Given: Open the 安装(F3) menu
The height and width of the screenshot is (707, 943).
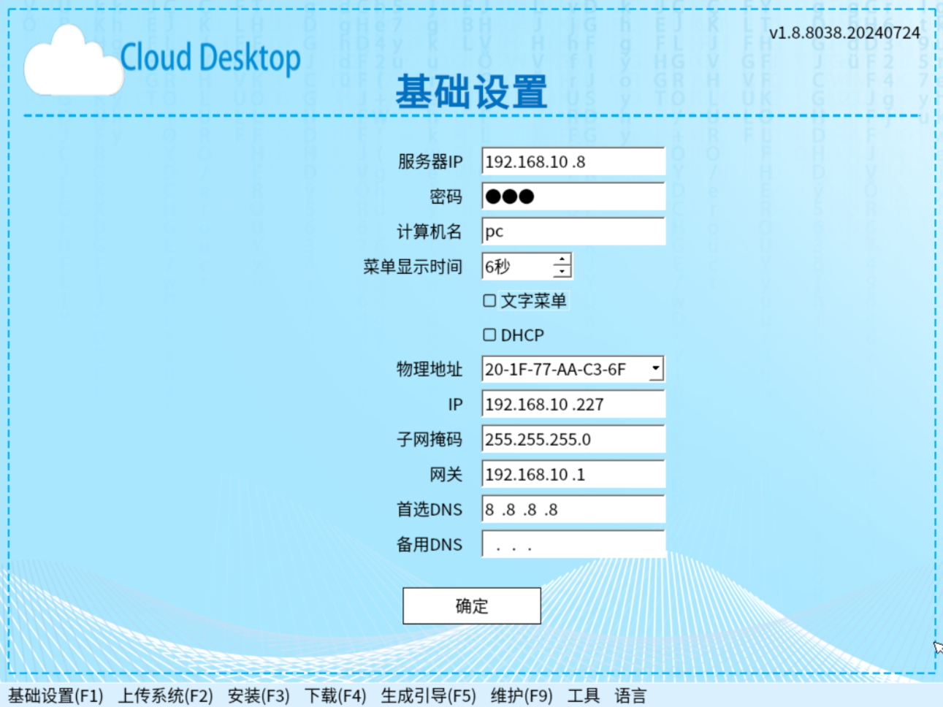Looking at the screenshot, I should (259, 696).
